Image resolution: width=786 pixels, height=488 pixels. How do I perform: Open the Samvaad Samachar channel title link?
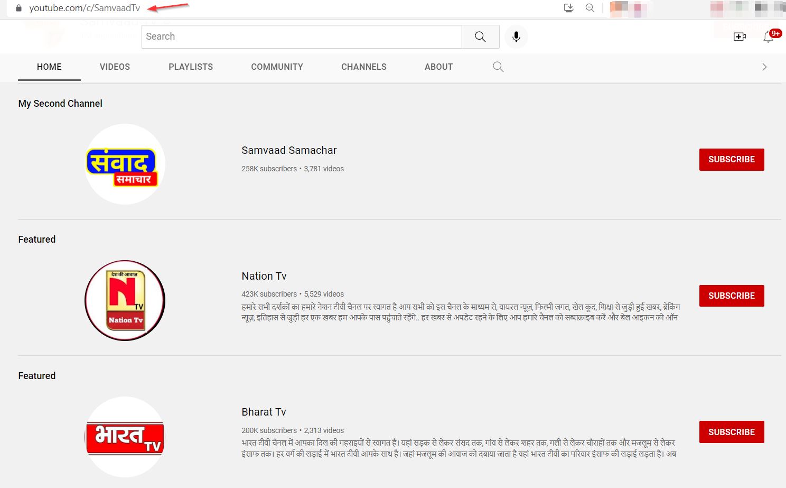[289, 150]
